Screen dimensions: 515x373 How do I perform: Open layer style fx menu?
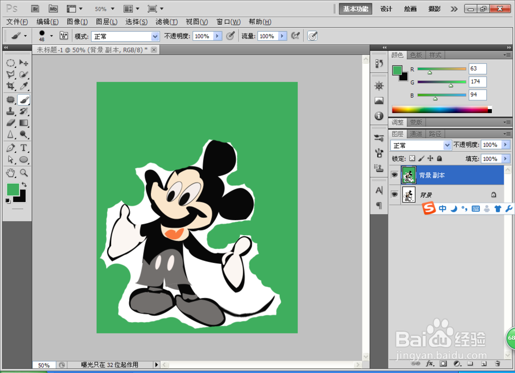[x=430, y=363]
